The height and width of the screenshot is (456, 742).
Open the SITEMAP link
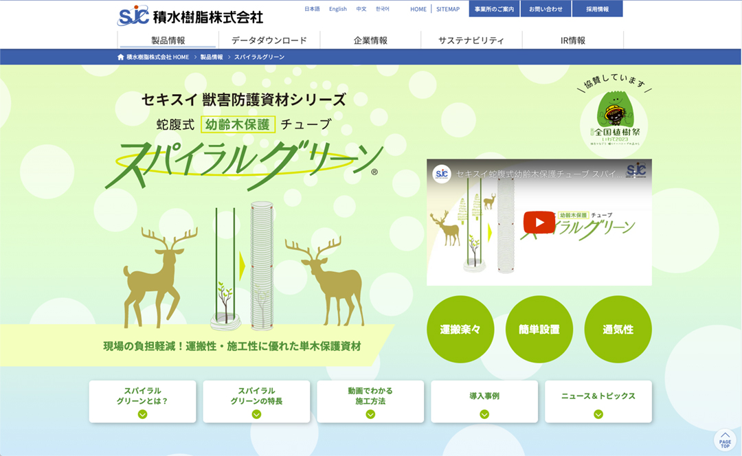(x=448, y=9)
